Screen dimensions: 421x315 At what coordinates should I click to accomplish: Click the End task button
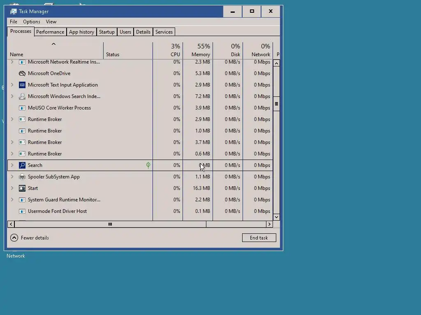pyautogui.click(x=259, y=238)
